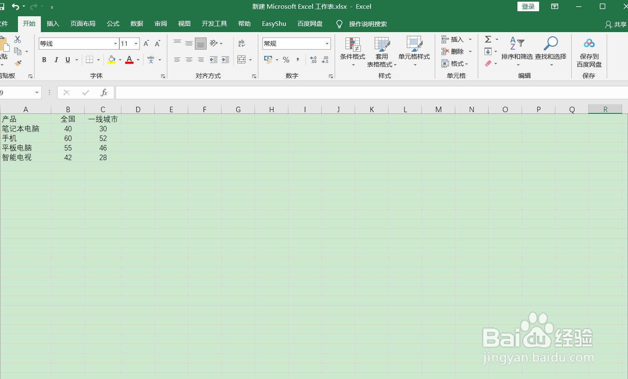
Task: Apply the percent style icon
Action: pos(286,60)
